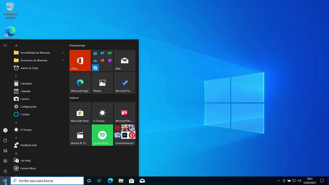The image size is (329, 185).
Task: Open OneDrive from the small Office icons tile
Action: coord(95,61)
